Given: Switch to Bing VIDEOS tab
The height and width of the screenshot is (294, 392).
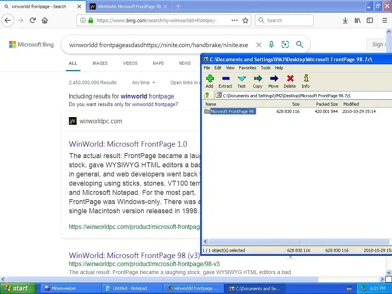Looking at the screenshot, I should [130, 63].
